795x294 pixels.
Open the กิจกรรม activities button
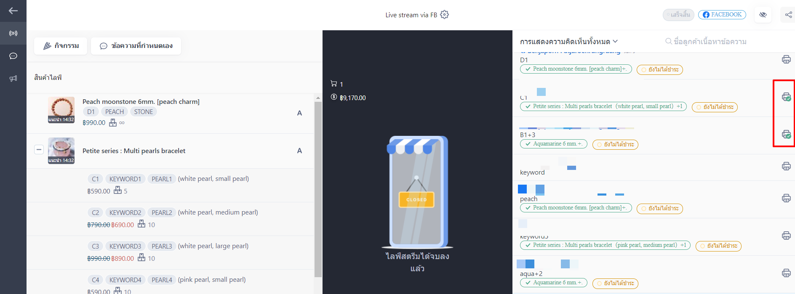(61, 46)
